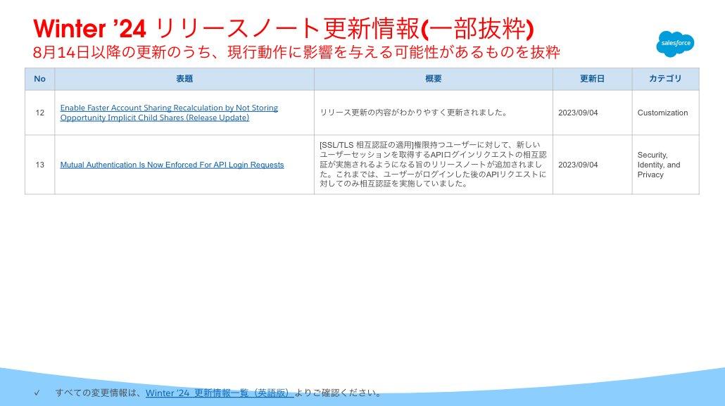Click the No column header
Viewport: 725px width, 406px height.
(39, 79)
